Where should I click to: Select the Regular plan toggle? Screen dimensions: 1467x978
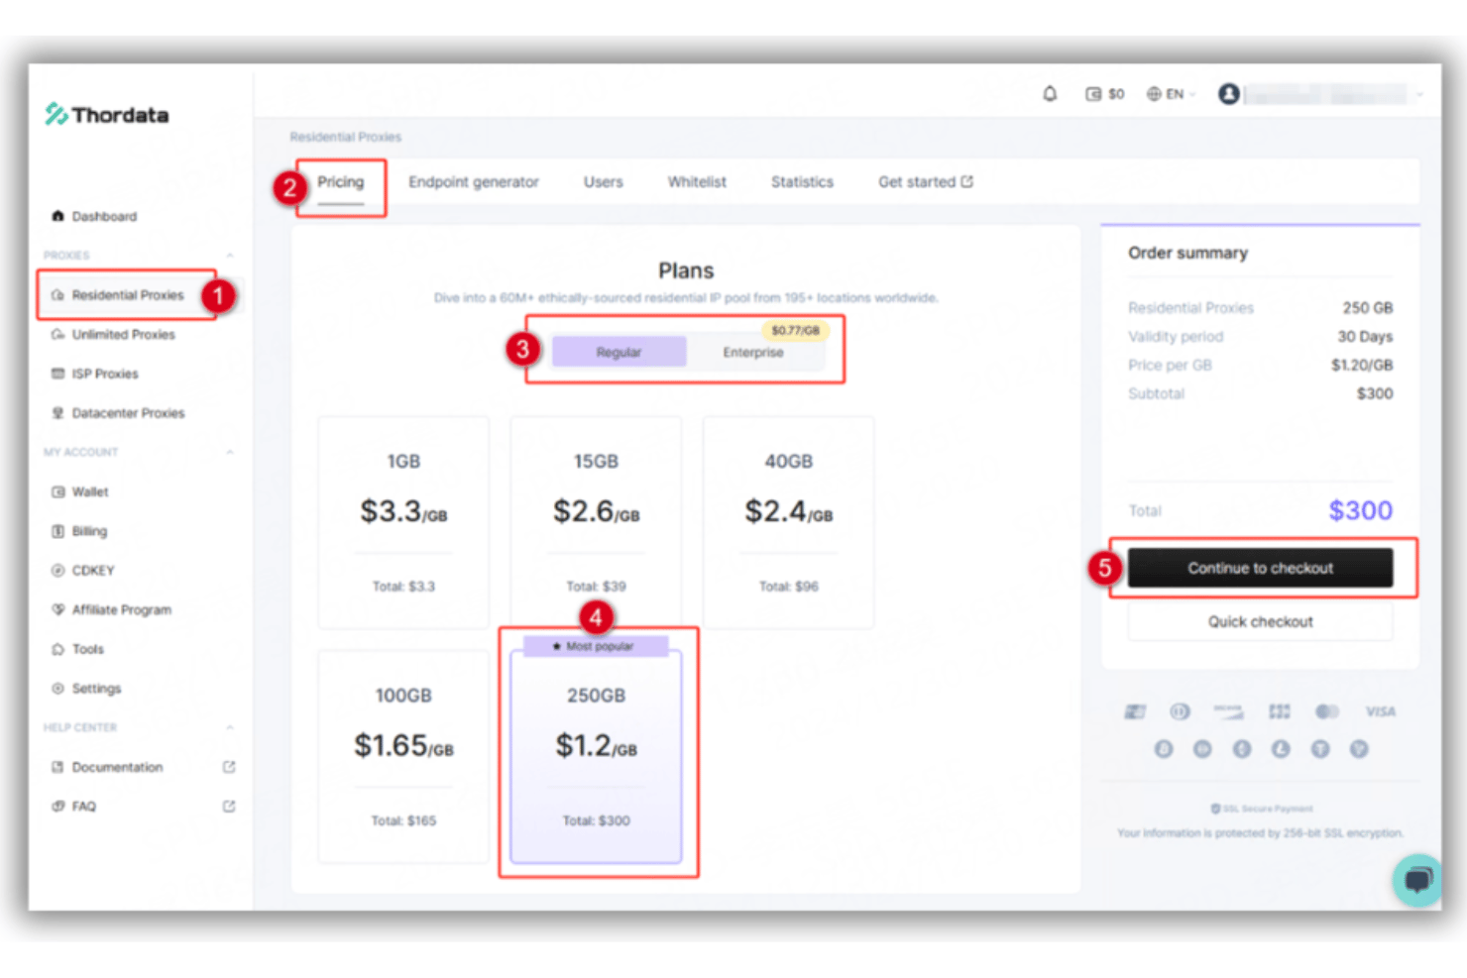tap(619, 352)
